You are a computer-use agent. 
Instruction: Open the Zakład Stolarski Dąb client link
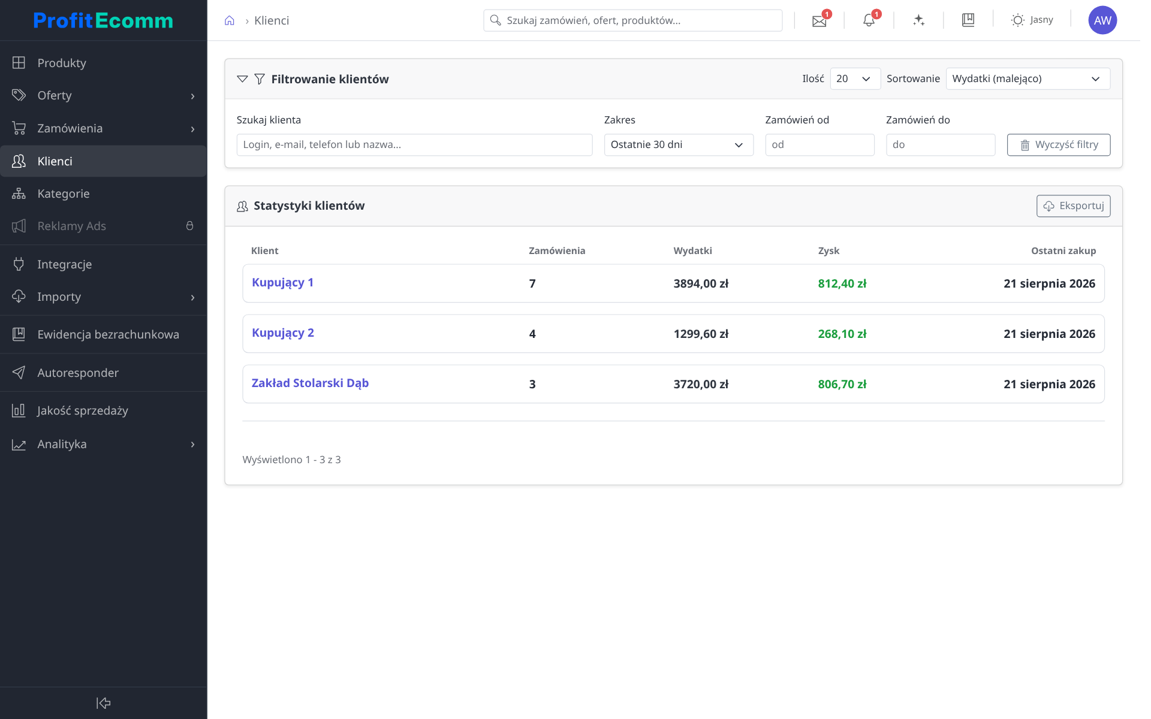click(x=310, y=383)
